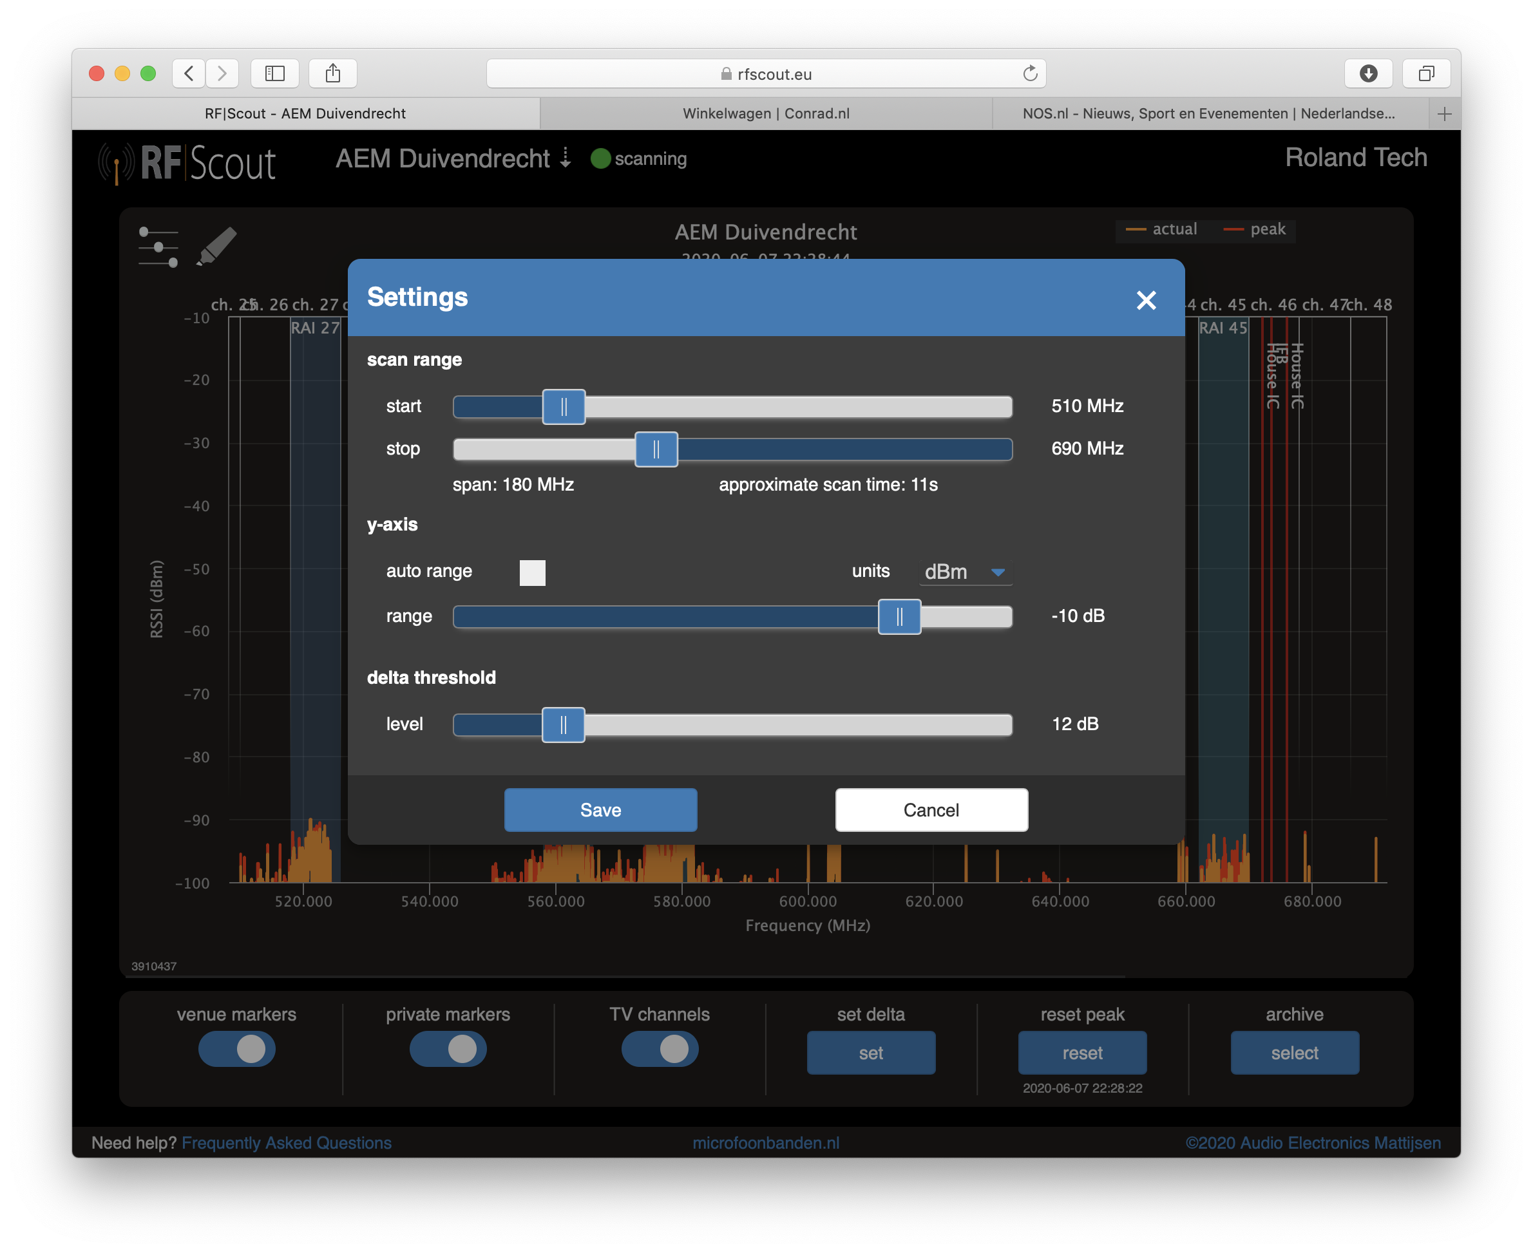Toggle the actual series in chart legend
Screen dimensions: 1533x1253
(1161, 229)
